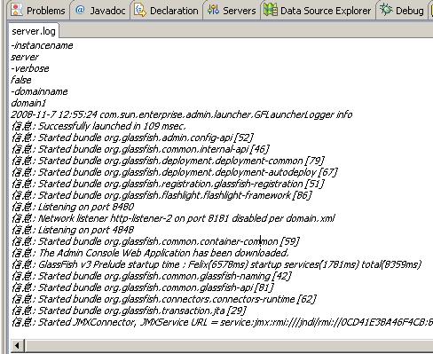Screen dimensions: 433x354
Task: Click the container-common [59] bundle line
Action: 155,241
